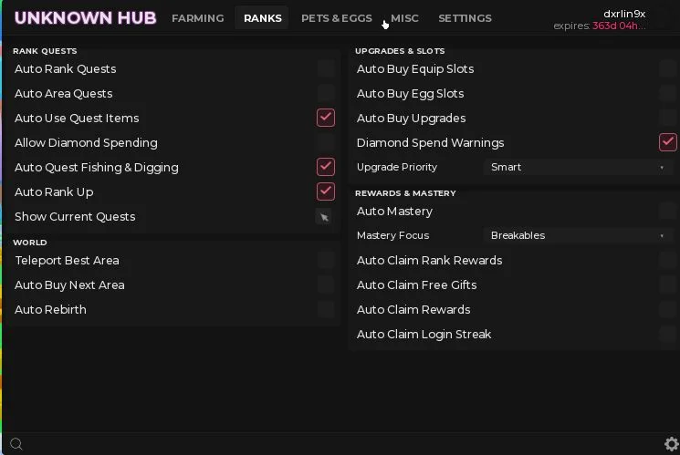Open the Upgrade Priority Smart dropdown
The image size is (680, 455).
tap(578, 167)
